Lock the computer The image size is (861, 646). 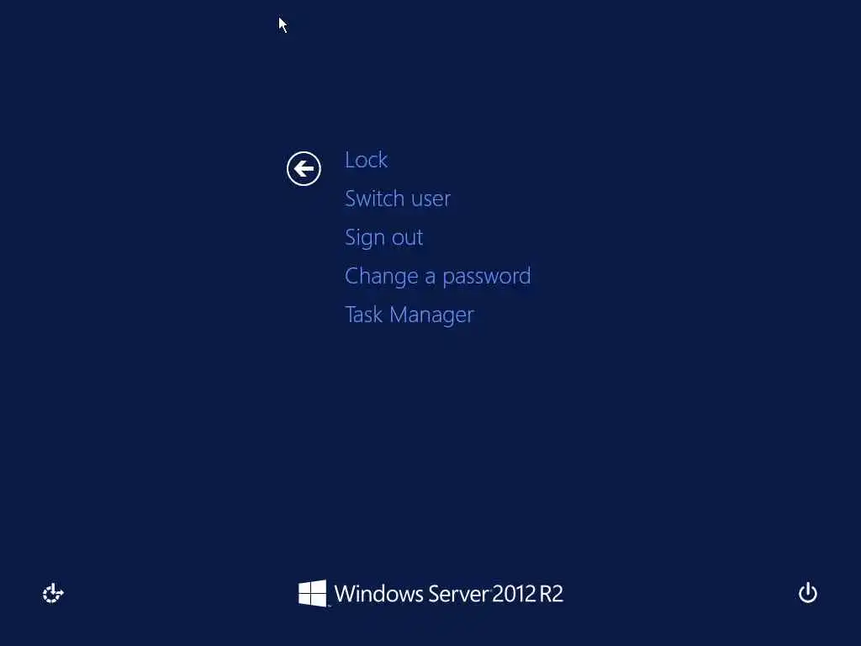pyautogui.click(x=367, y=160)
